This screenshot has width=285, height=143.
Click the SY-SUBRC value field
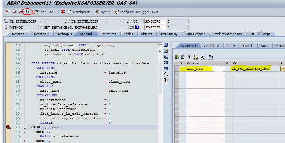(x=178, y=21)
